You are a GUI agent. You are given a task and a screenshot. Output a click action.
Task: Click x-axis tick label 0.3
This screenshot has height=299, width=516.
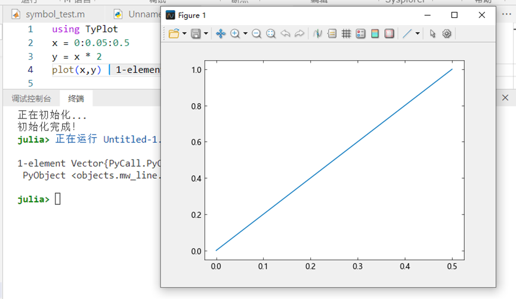click(358, 266)
